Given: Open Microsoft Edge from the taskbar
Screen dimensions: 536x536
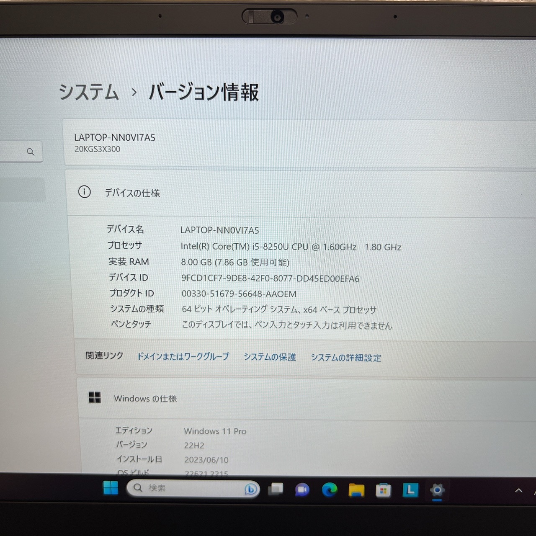Looking at the screenshot, I should 329,490.
